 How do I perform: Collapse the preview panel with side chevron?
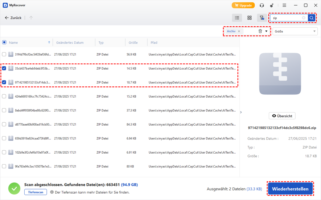click(x=241, y=112)
